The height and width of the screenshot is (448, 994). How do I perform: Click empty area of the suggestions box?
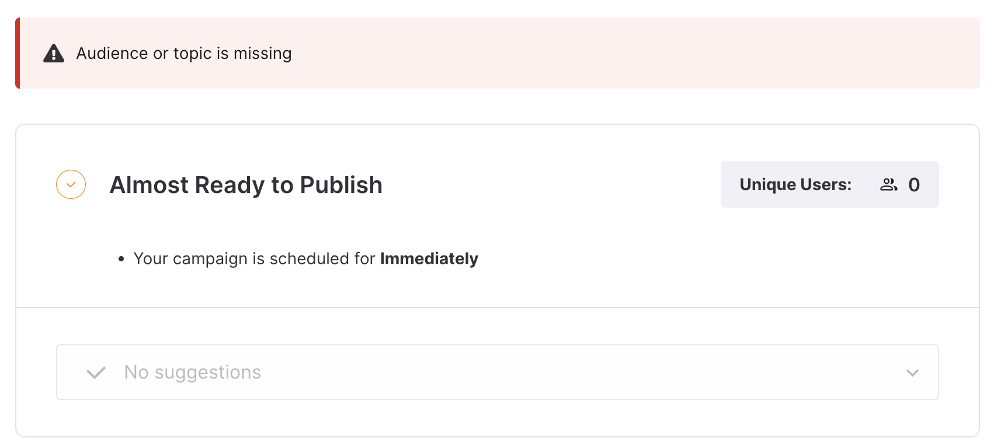coord(584,372)
